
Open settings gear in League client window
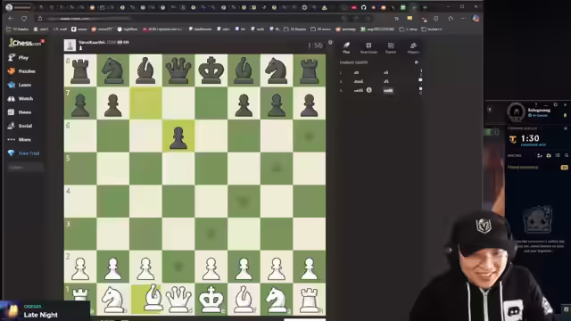coord(555,105)
